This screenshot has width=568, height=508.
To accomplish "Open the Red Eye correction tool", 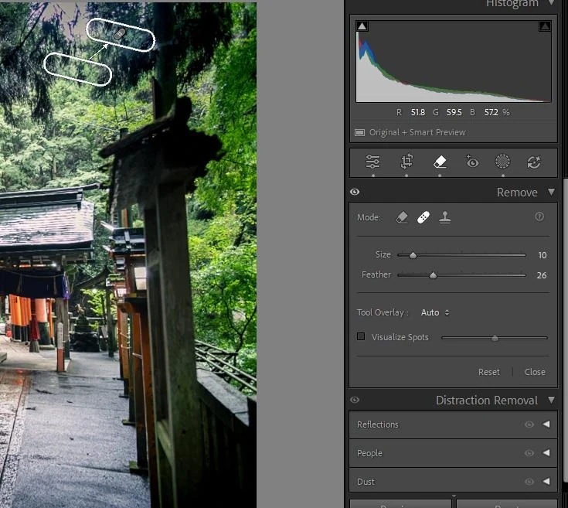I will click(471, 162).
